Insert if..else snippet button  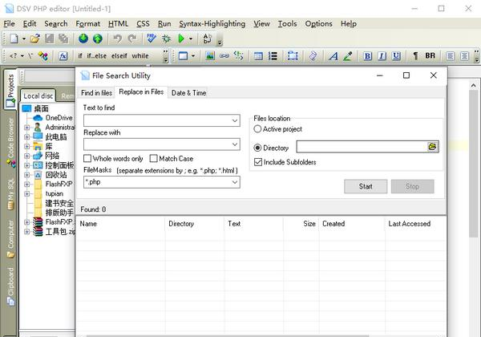coord(97,56)
